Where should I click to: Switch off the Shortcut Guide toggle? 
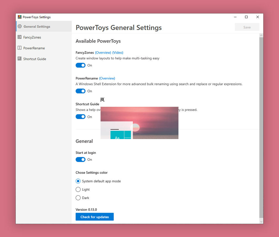tap(80, 117)
